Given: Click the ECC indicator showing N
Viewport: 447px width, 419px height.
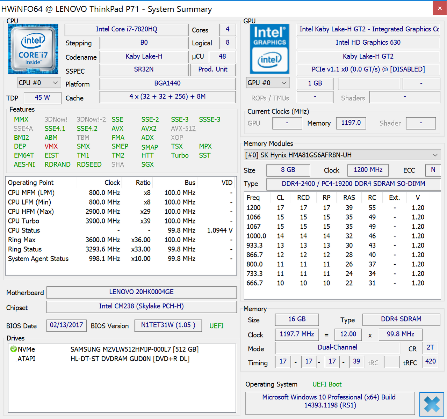Looking at the screenshot, I should (433, 170).
